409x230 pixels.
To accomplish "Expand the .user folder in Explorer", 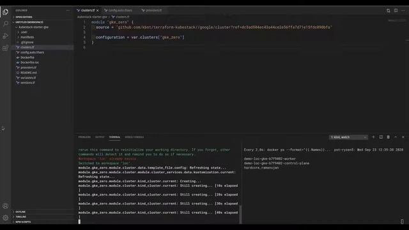I will coord(43,32).
